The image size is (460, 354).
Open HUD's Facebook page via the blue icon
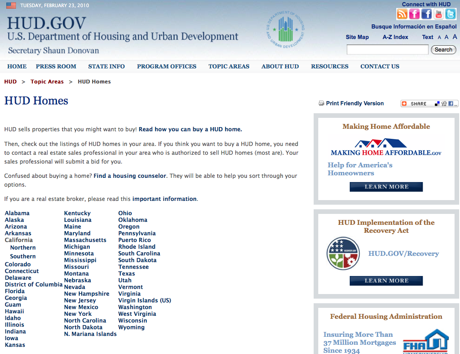(426, 14)
